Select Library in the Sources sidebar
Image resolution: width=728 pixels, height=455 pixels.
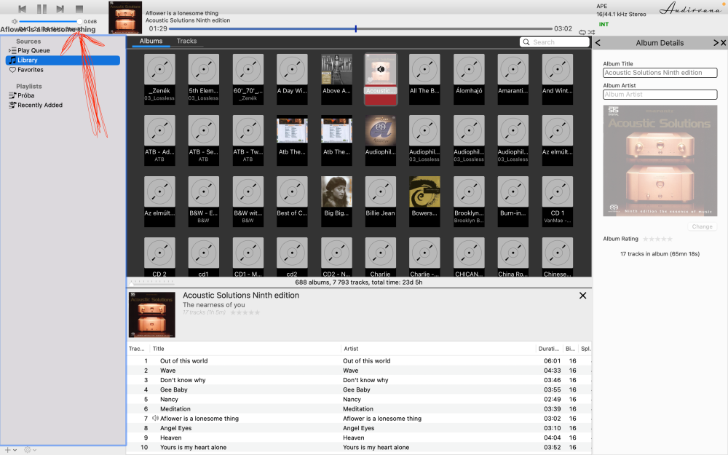pyautogui.click(x=63, y=60)
